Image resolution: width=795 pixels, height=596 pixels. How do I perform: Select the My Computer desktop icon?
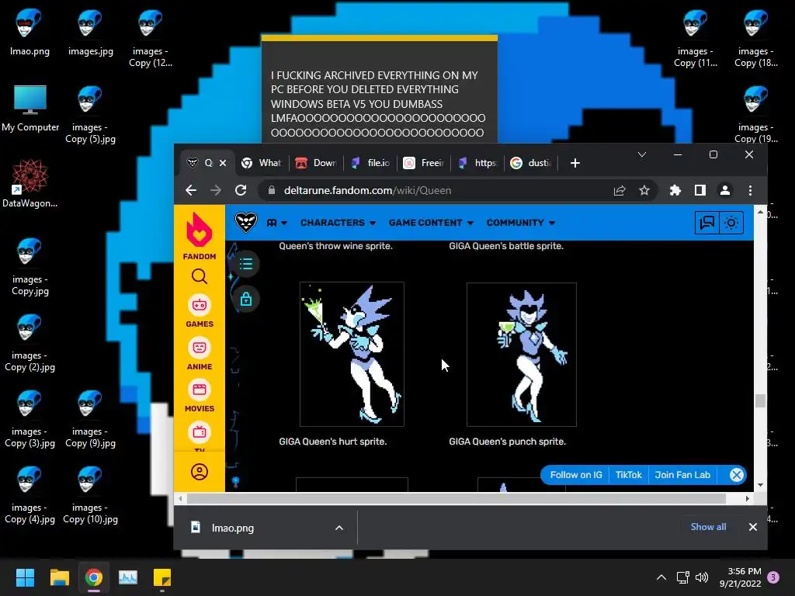pyautogui.click(x=30, y=109)
